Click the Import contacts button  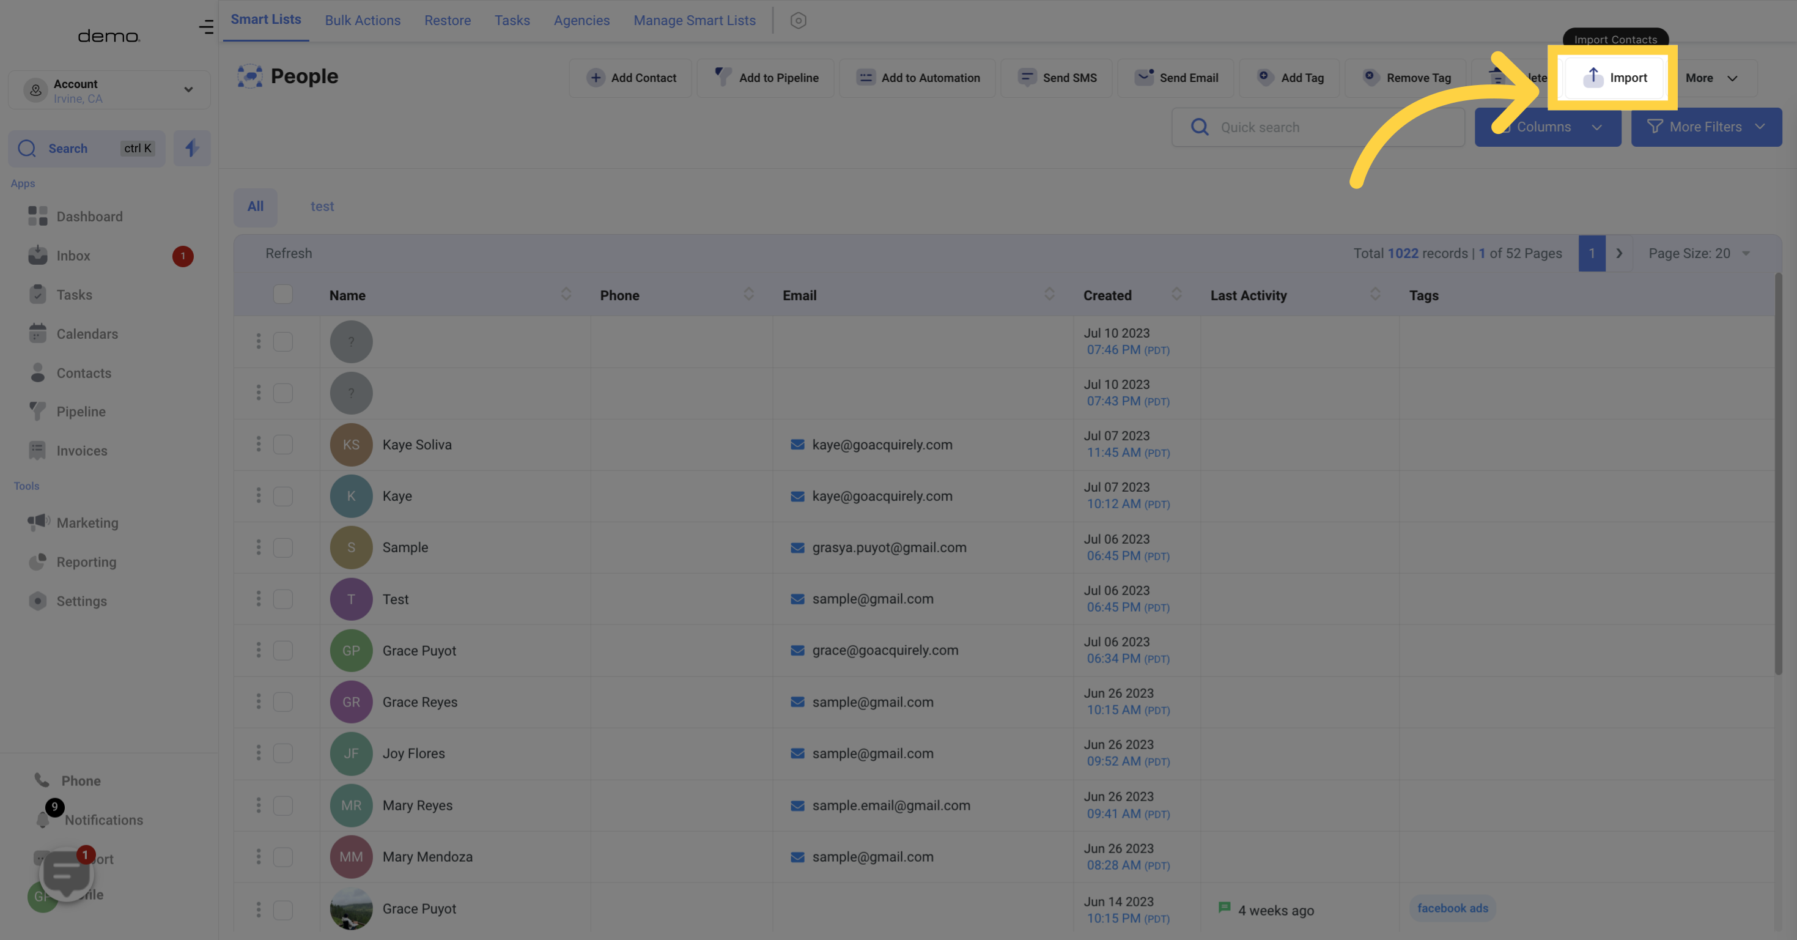[x=1613, y=78]
